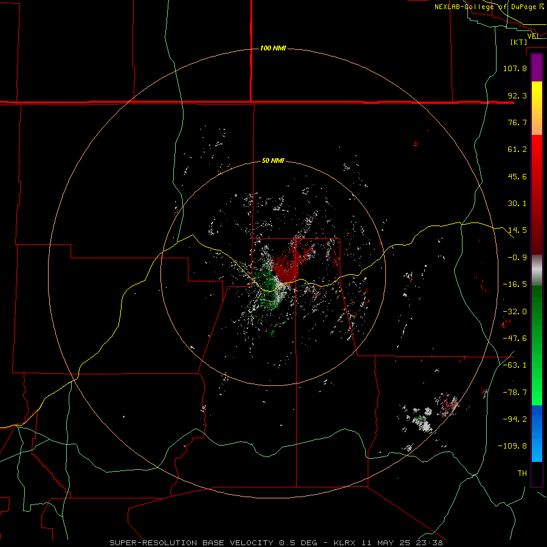Click the 45.6 legend value
The width and height of the screenshot is (547, 547).
517,176
